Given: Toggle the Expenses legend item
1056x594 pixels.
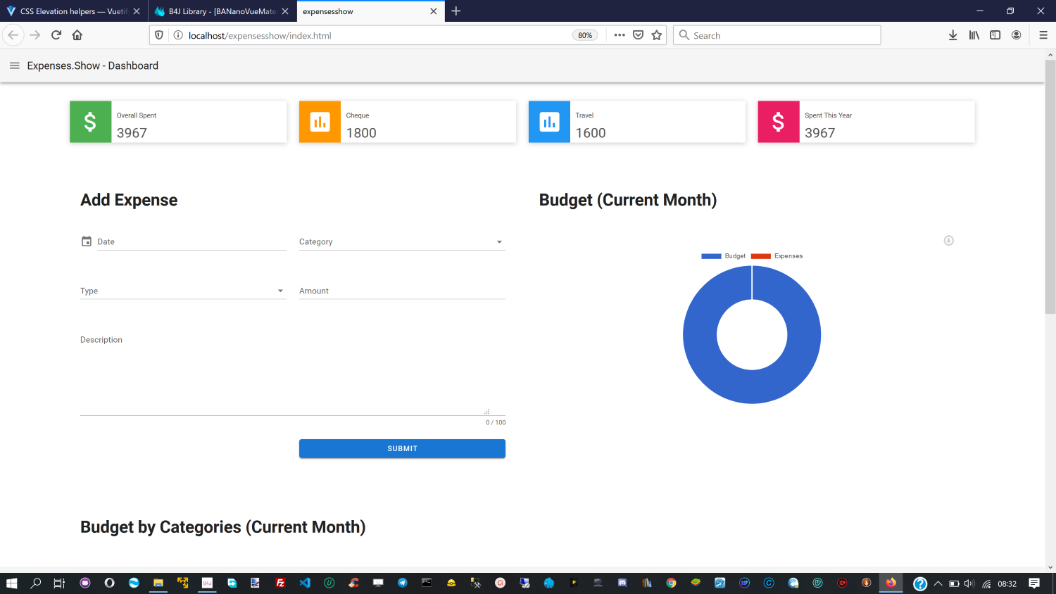Looking at the screenshot, I should pos(777,256).
